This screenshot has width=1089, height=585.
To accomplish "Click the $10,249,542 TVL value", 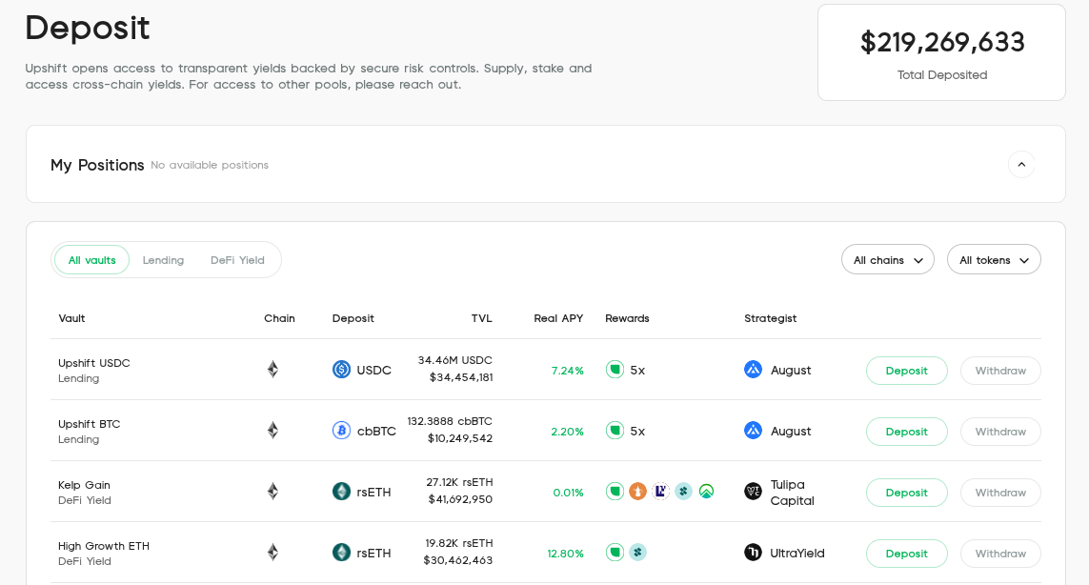I will pos(460,438).
